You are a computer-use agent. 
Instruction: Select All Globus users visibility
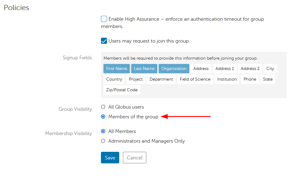(x=103, y=107)
